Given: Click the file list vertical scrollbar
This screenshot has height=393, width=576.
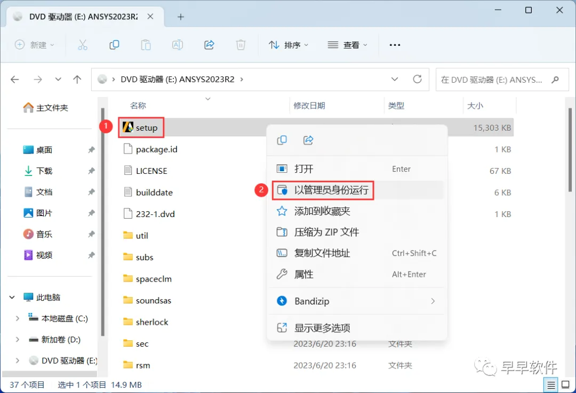Looking at the screenshot, I should [x=570, y=150].
